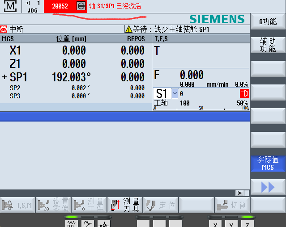Toggle the 实际值 MCS softkey
This screenshot has height=227, width=286.
[268, 163]
